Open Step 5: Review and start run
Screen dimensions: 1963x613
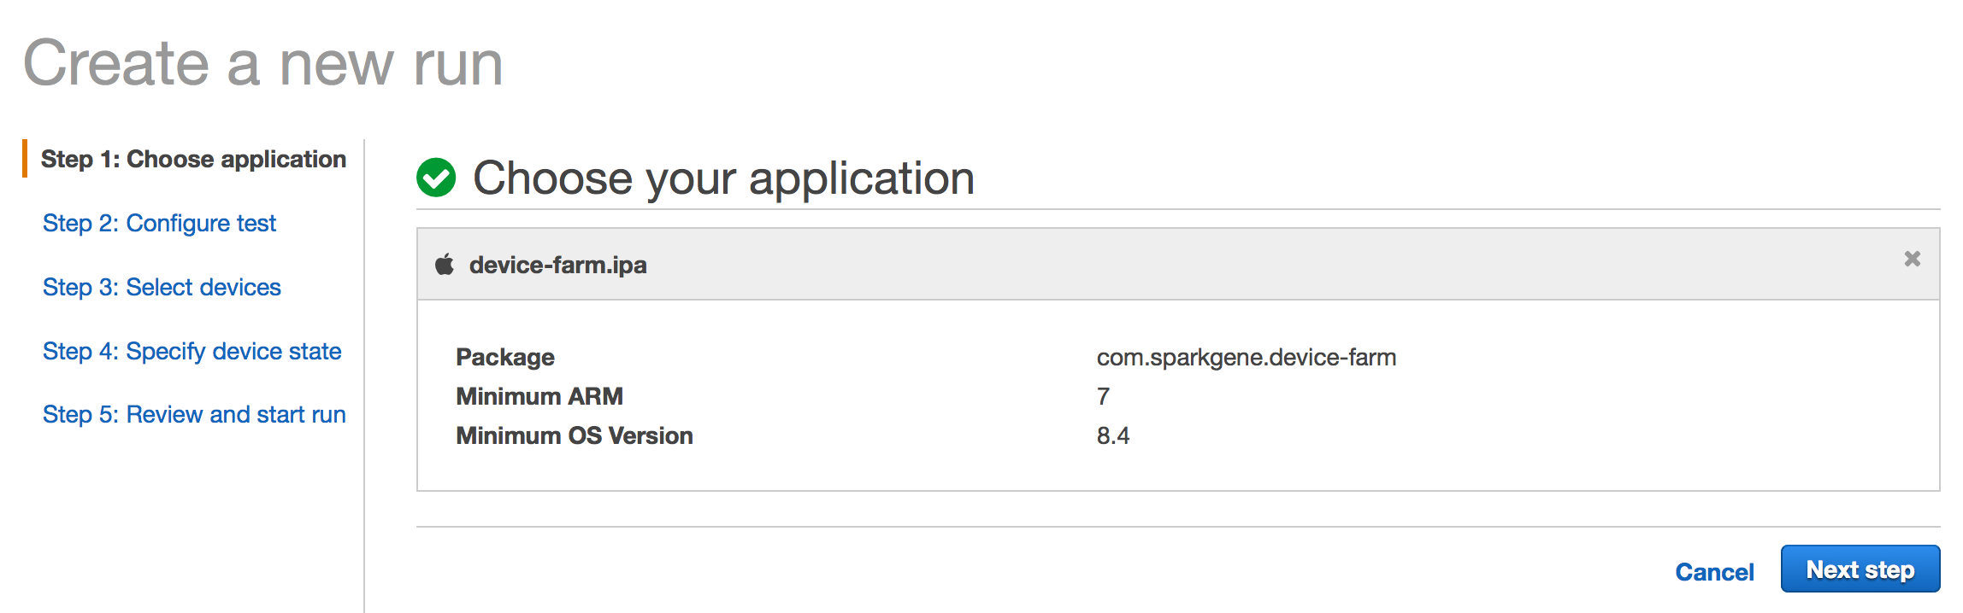[x=194, y=415]
